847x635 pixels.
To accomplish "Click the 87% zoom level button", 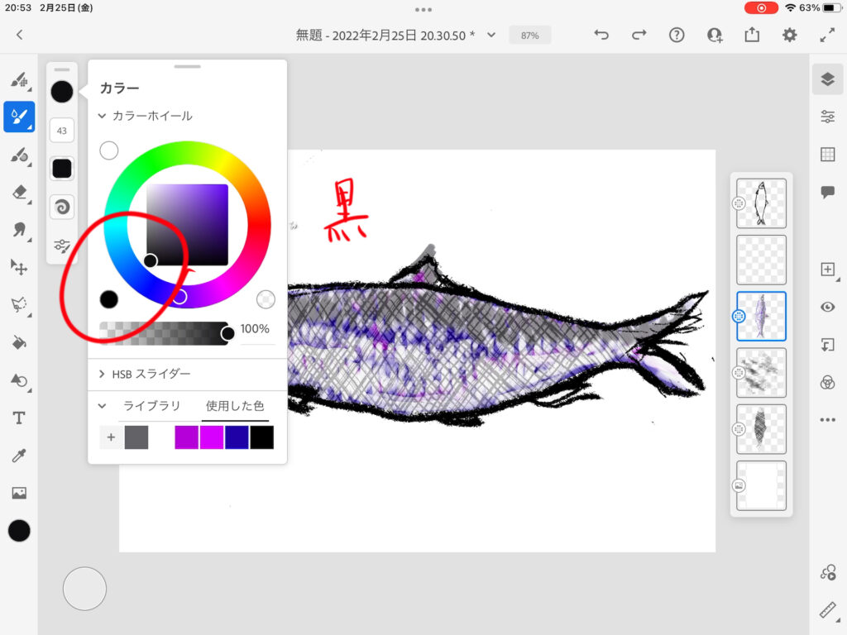I will pyautogui.click(x=530, y=36).
